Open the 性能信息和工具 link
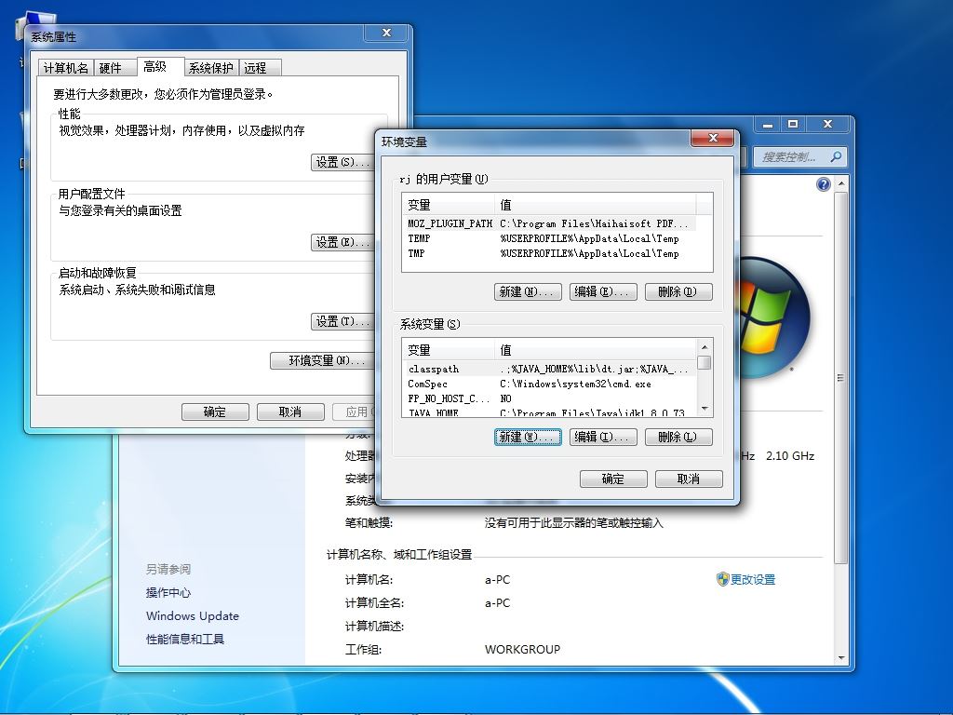The height and width of the screenshot is (715, 953). pos(185,639)
